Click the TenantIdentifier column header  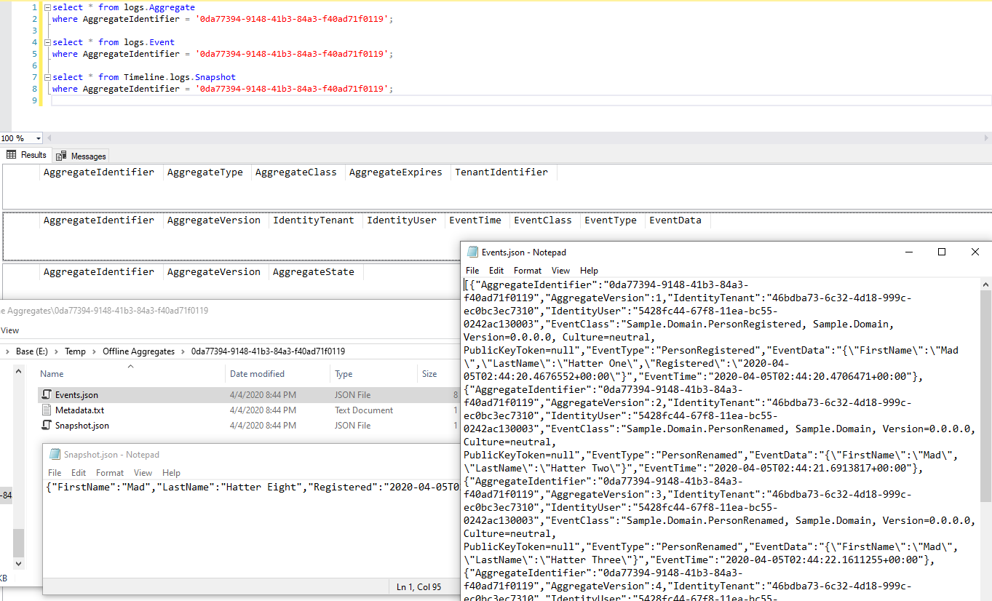501,172
